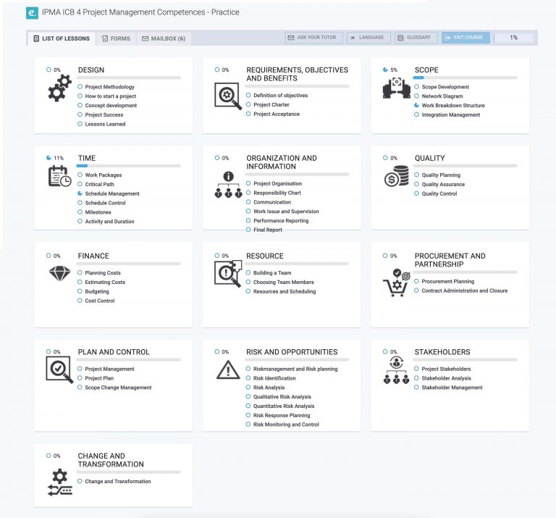Click the Time calendar-clock icon
Viewport: 556px width, 518px height.
59,176
